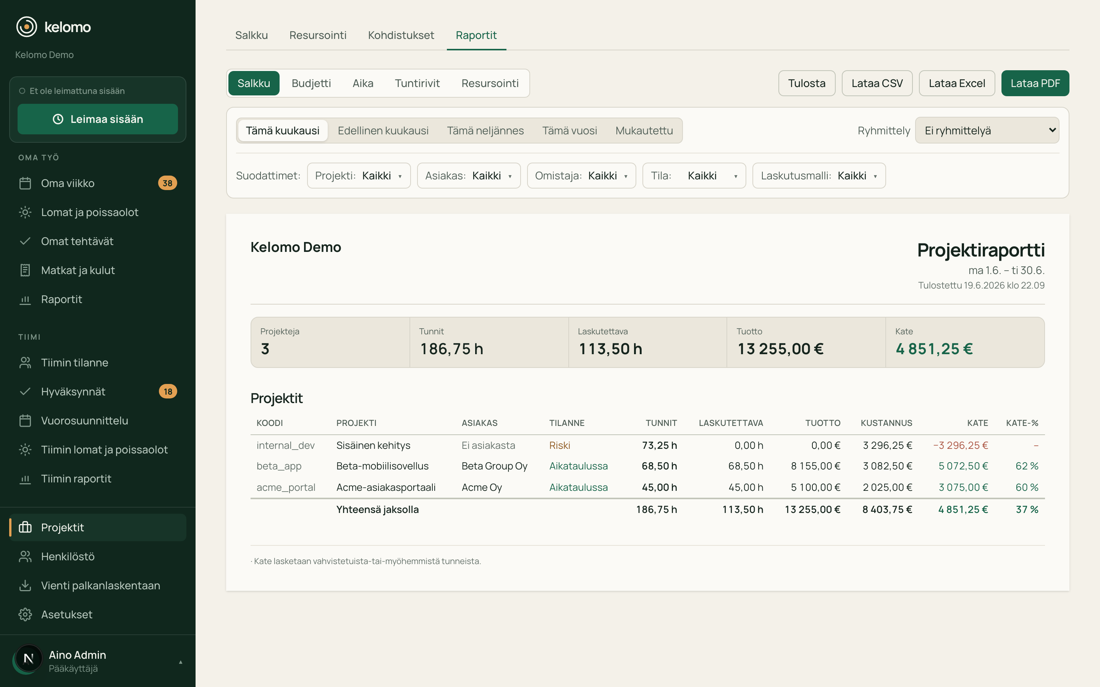Click the Projektit briefcase icon
1100x687 pixels.
pos(25,527)
